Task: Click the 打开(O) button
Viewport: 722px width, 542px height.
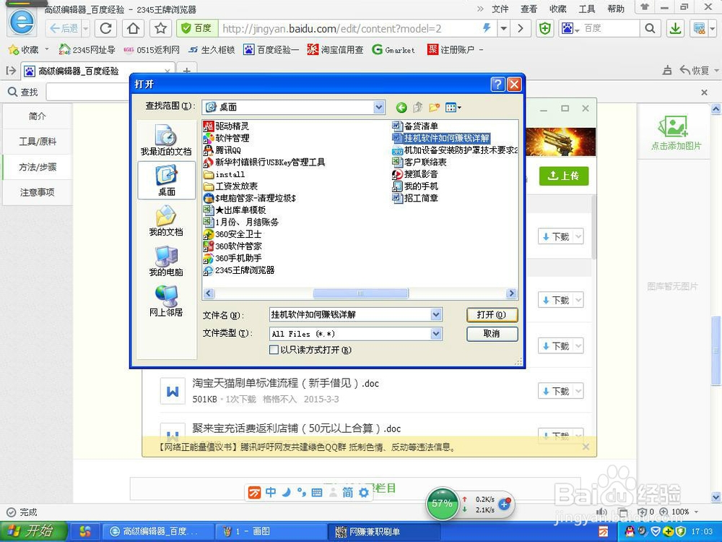Action: pyautogui.click(x=492, y=315)
